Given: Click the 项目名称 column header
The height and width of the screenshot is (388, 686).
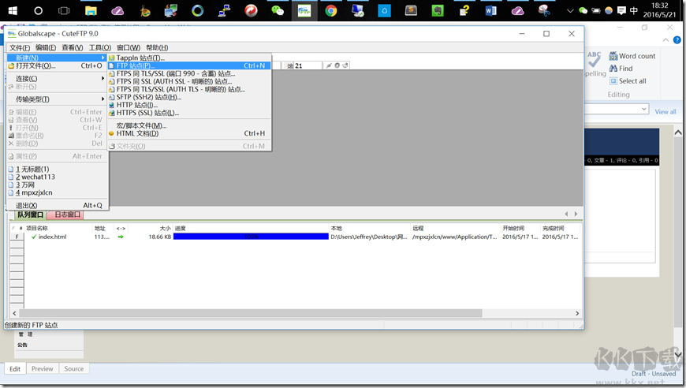Looking at the screenshot, I should 58,229.
